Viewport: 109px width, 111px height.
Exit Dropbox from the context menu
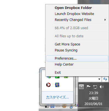click(77, 73)
